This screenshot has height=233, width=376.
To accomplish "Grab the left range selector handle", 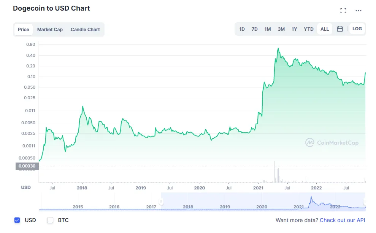I will tap(161, 202).
